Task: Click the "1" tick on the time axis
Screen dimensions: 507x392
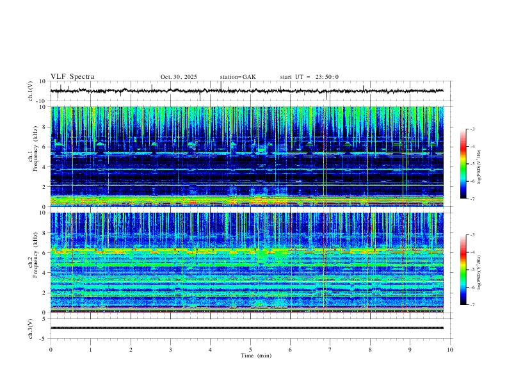Action: pos(90,350)
